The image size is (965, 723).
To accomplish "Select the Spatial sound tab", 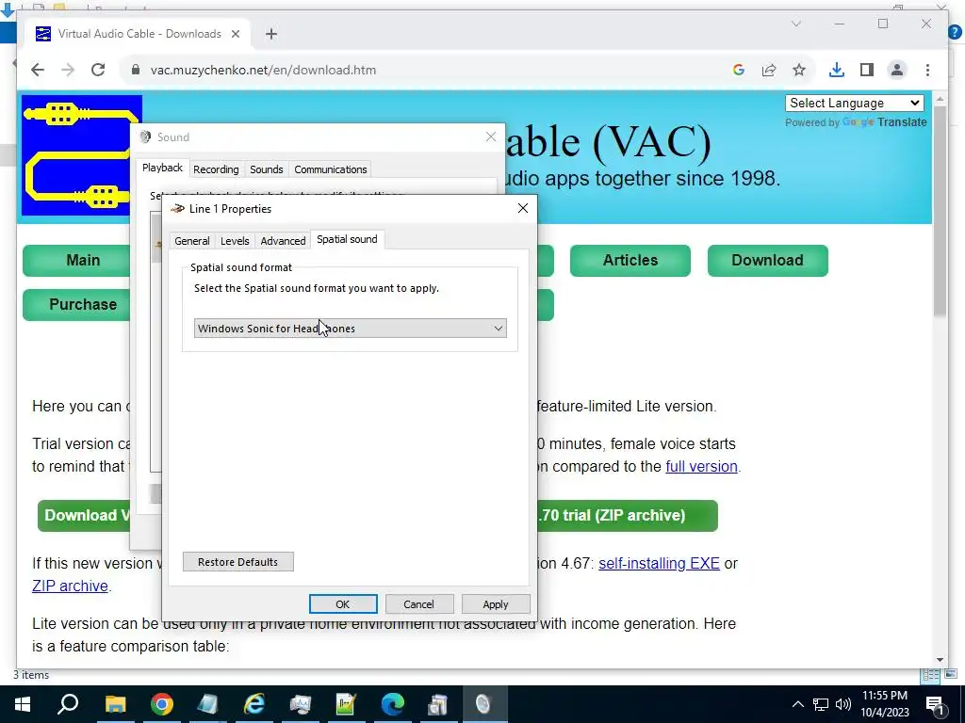I will pos(347,239).
